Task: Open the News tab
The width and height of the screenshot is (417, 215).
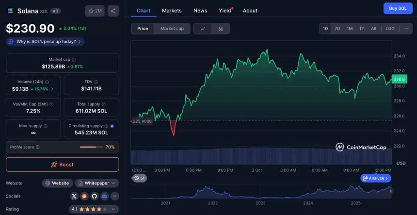Action: 200,11
